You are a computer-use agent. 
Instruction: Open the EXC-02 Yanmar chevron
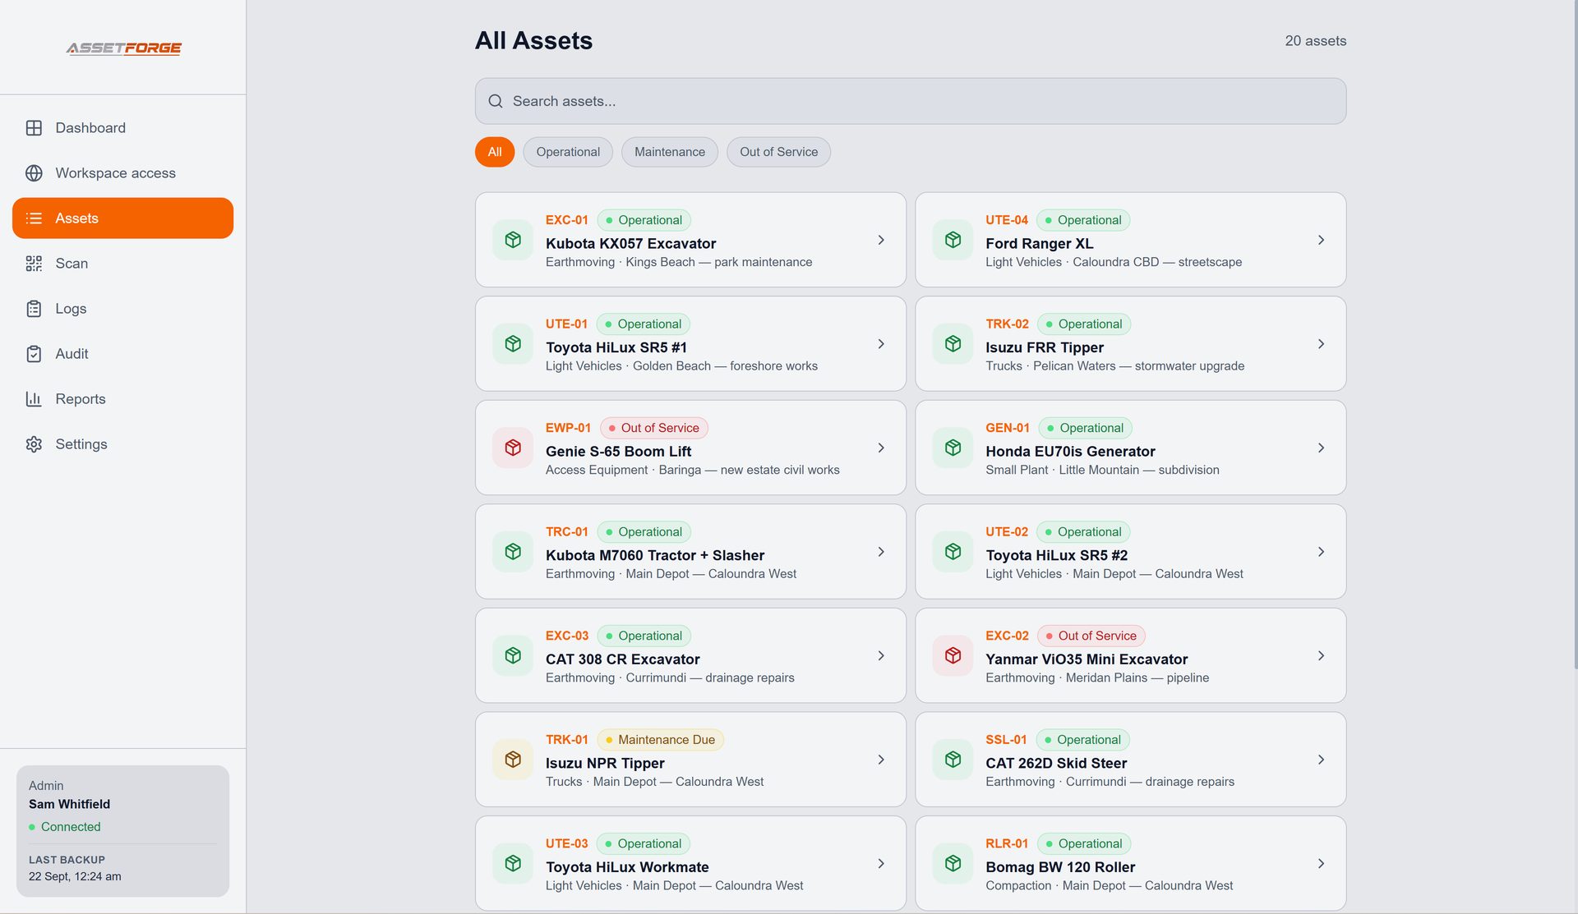click(x=1321, y=655)
